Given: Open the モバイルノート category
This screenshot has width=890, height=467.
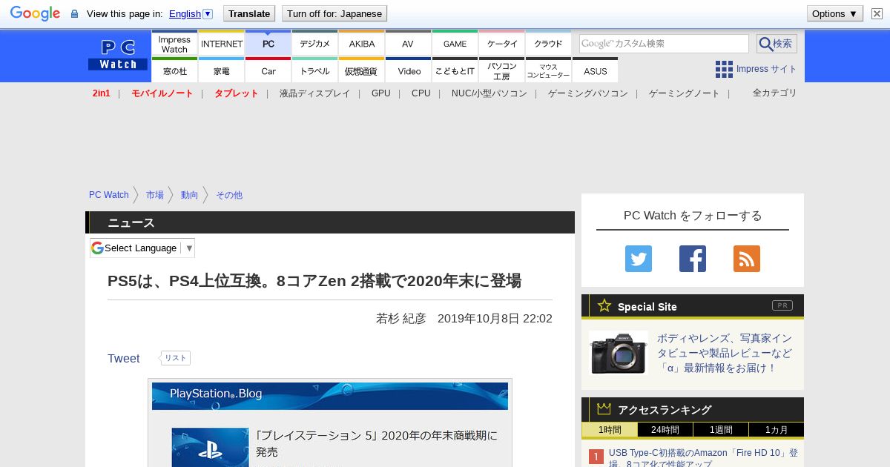Looking at the screenshot, I should (x=162, y=93).
